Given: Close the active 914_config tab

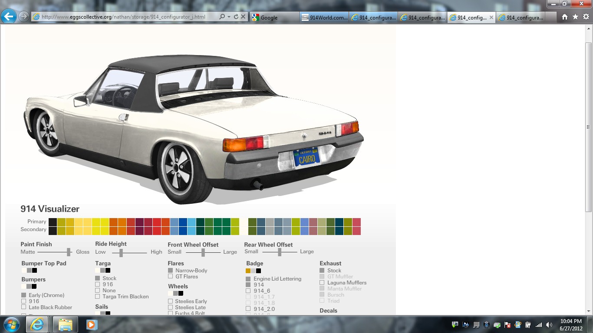Looking at the screenshot, I should coord(491,17).
